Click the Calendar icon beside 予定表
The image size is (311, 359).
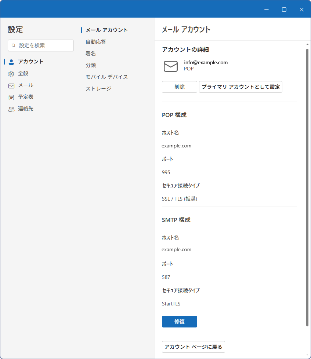[11, 97]
